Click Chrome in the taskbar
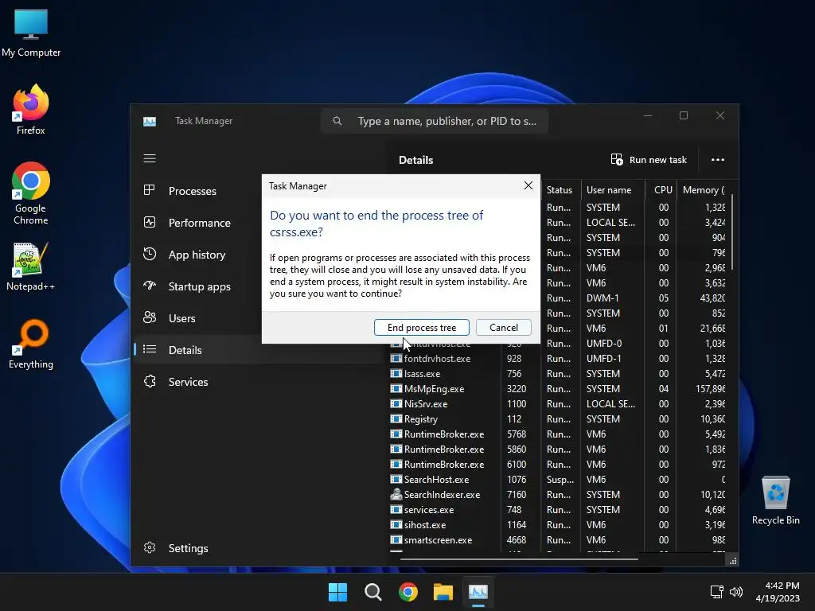Screen dimensions: 815x611 click(408, 592)
